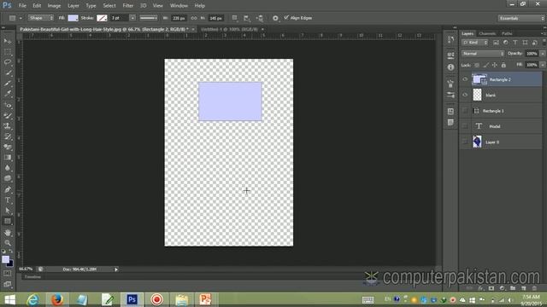Viewport: 547px width, 307px height.
Task: Open the stroke width dropdown arrow
Action: coord(132,18)
